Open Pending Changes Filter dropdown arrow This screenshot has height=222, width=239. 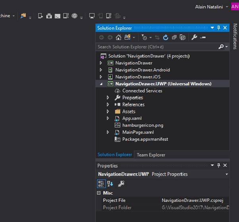[150, 38]
